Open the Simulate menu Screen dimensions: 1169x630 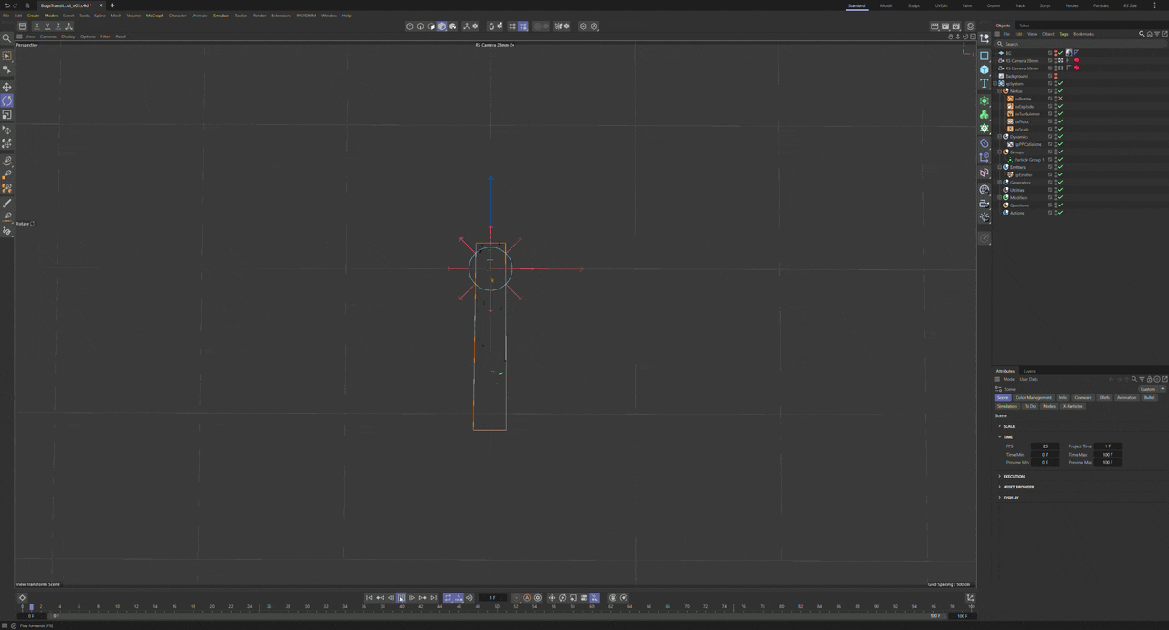coord(220,16)
